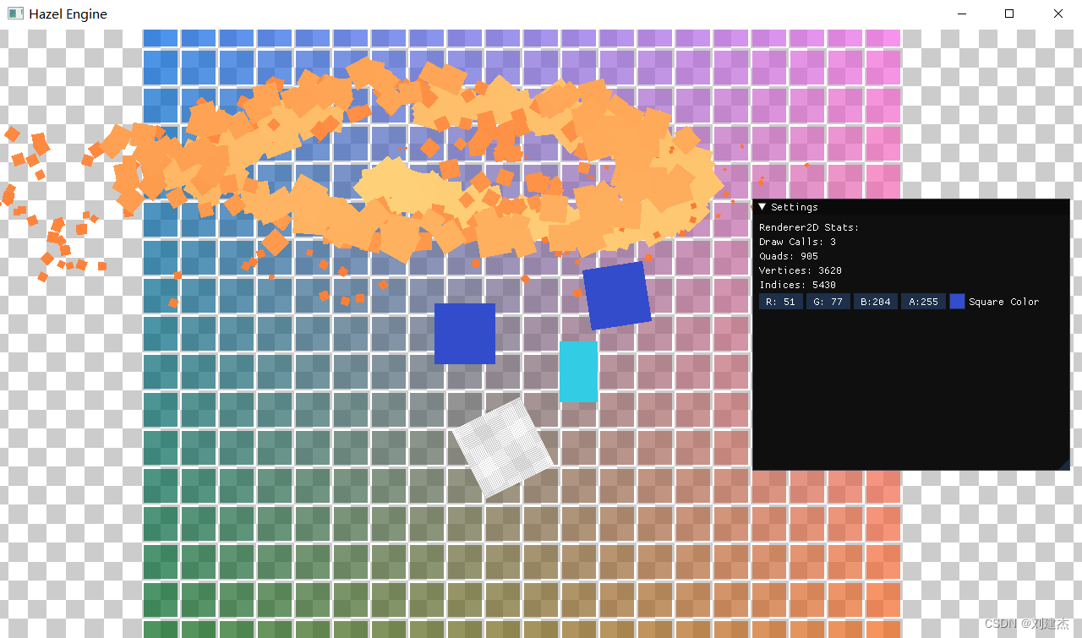Click the 'Quads: 905' stat text
1082x638 pixels.
(x=789, y=256)
